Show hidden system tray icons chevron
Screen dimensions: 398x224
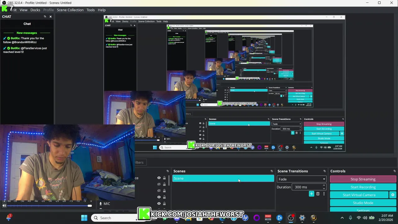(342, 218)
